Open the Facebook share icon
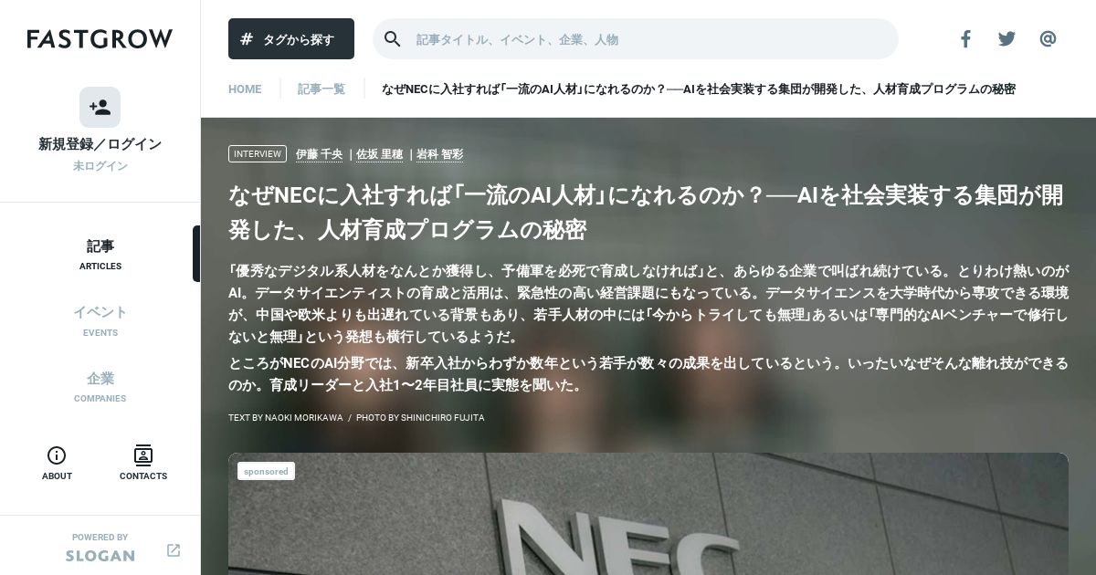Image resolution: width=1096 pixels, height=575 pixels. (965, 38)
